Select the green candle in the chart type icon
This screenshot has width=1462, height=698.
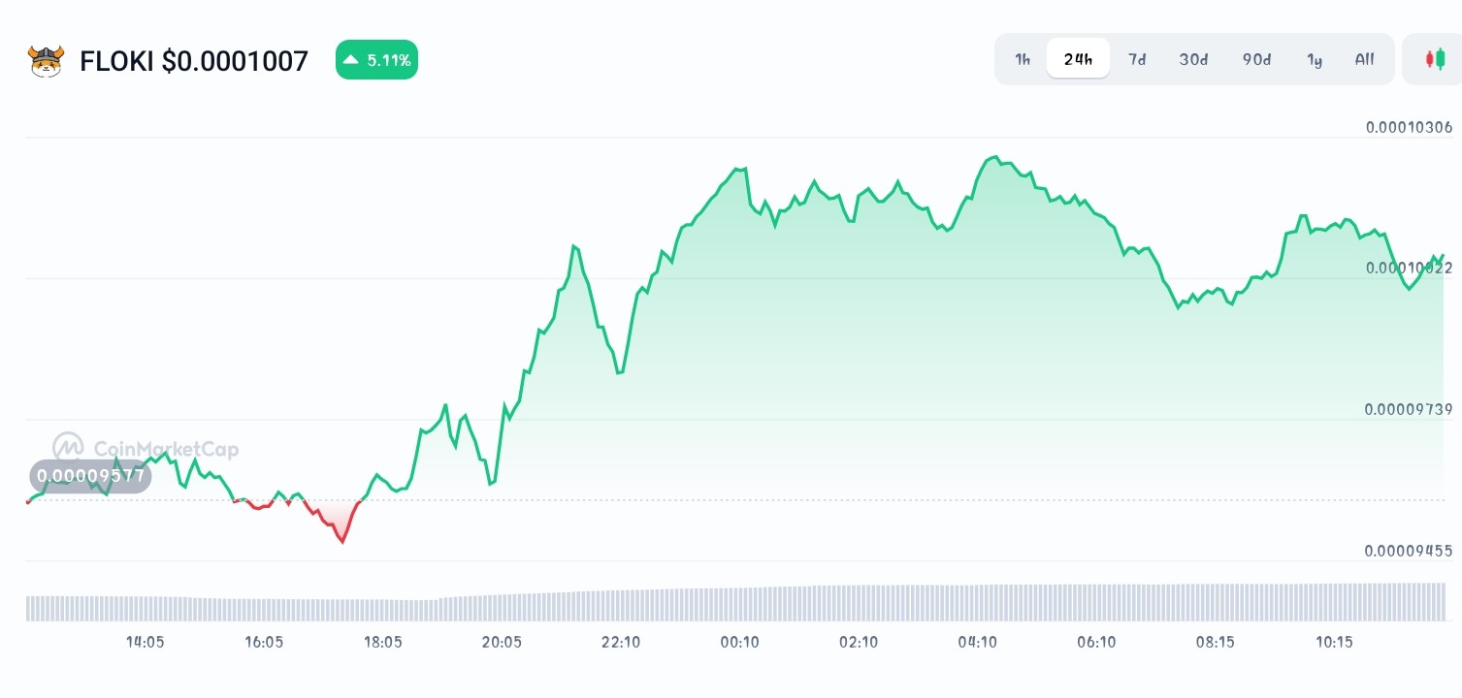point(1439,58)
